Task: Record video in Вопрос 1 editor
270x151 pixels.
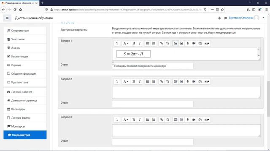Action: point(194,44)
